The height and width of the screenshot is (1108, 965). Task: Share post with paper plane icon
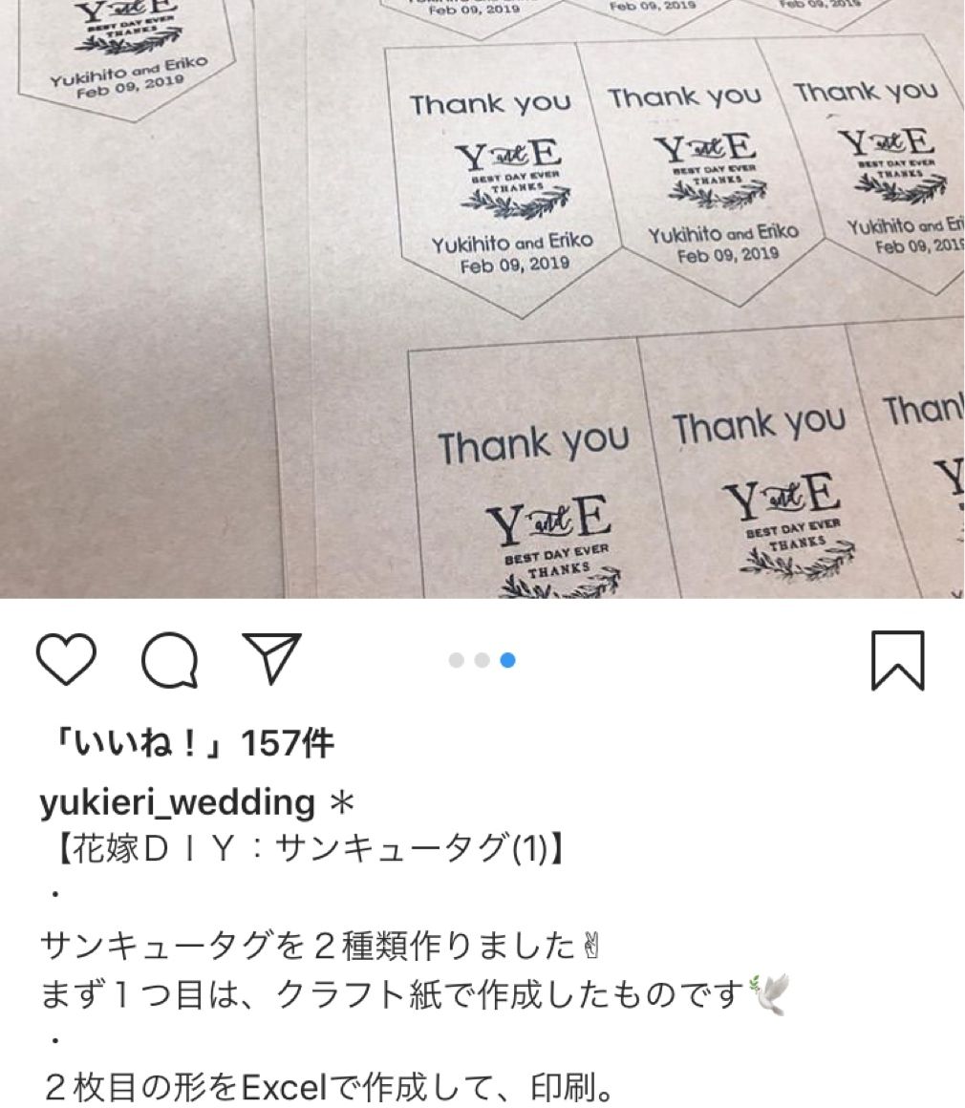(x=272, y=658)
